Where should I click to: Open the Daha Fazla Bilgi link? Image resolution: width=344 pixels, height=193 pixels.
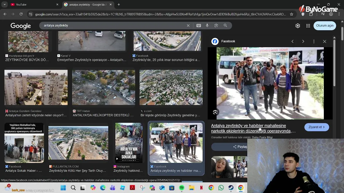tap(262, 137)
